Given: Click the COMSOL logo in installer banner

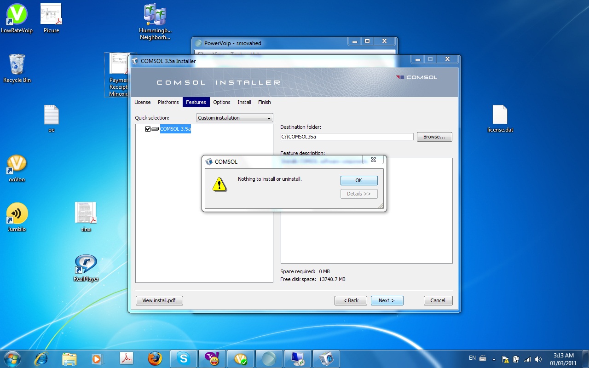Looking at the screenshot, I should pyautogui.click(x=416, y=77).
